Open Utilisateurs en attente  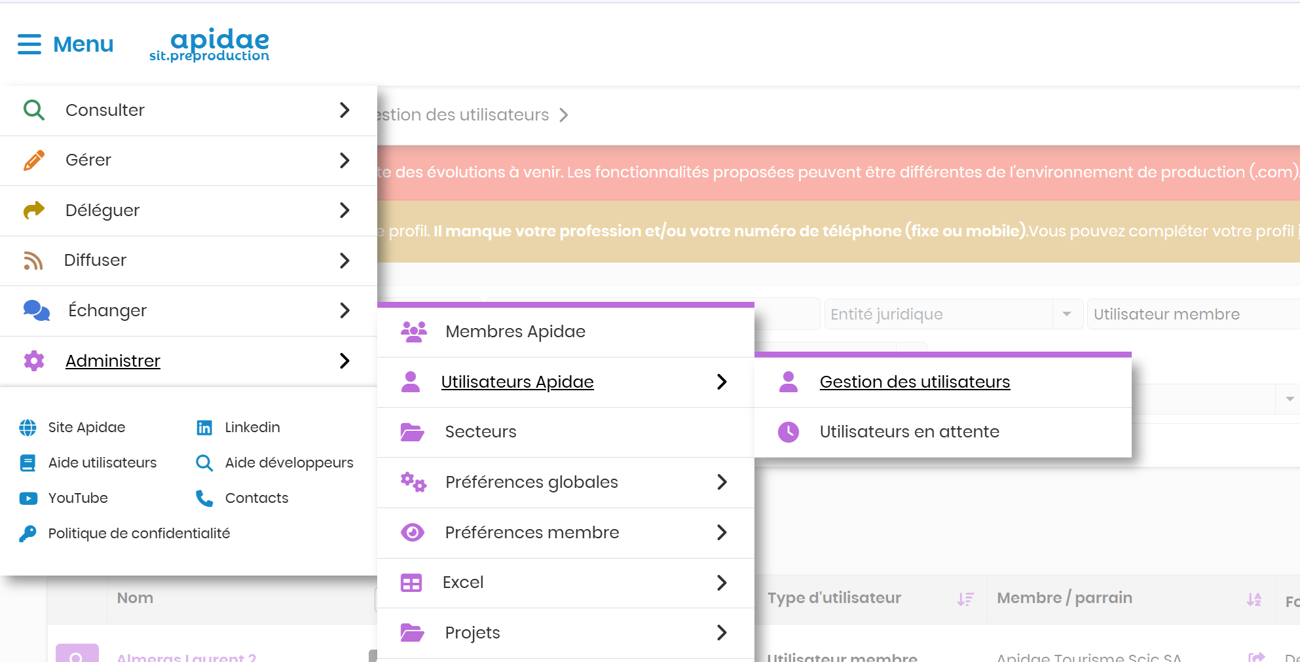click(943, 432)
